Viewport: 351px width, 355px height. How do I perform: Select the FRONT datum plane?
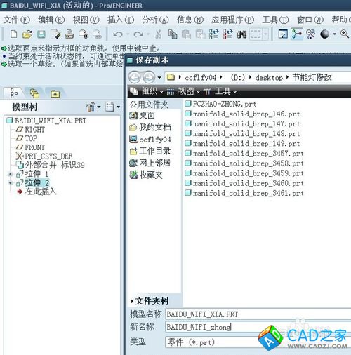click(x=30, y=147)
